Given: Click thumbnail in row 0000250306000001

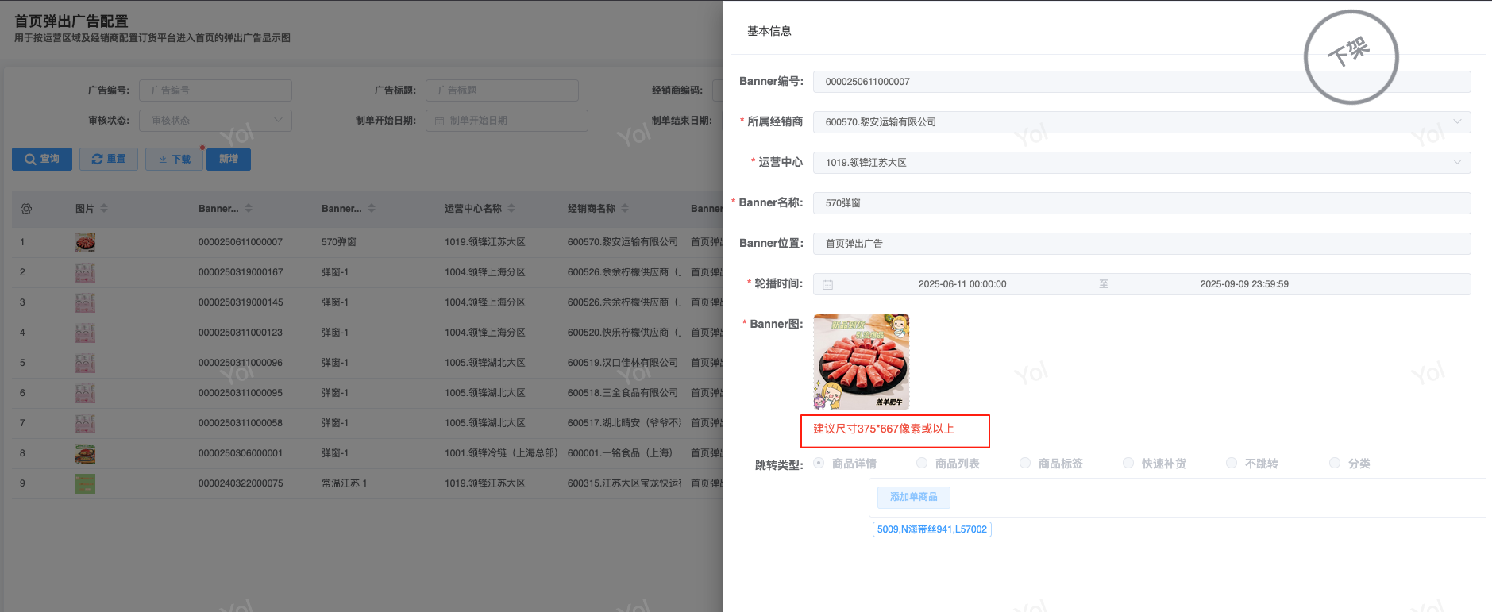Looking at the screenshot, I should 85,453.
